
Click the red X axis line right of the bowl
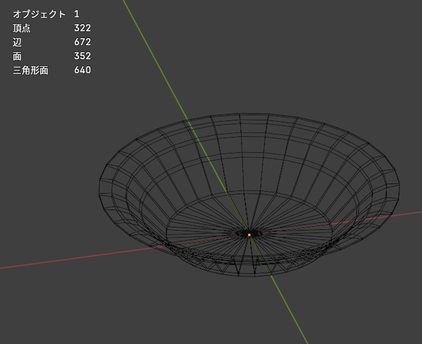coord(409,213)
